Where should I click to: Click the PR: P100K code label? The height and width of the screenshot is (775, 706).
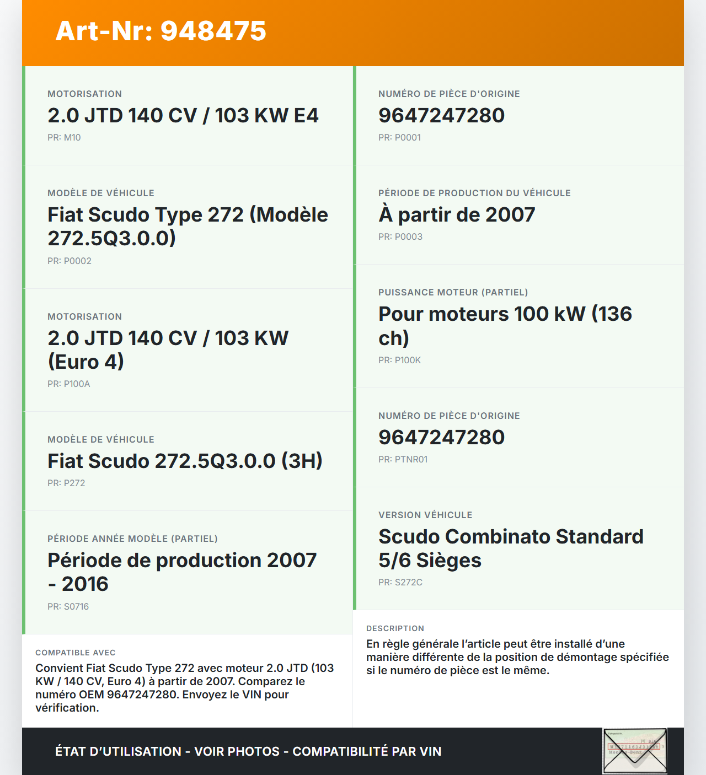[399, 360]
